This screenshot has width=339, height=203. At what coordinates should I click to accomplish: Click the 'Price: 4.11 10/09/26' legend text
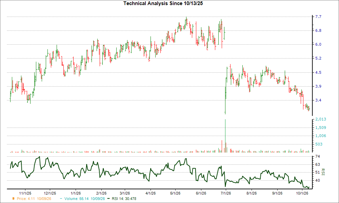[x=34, y=199]
